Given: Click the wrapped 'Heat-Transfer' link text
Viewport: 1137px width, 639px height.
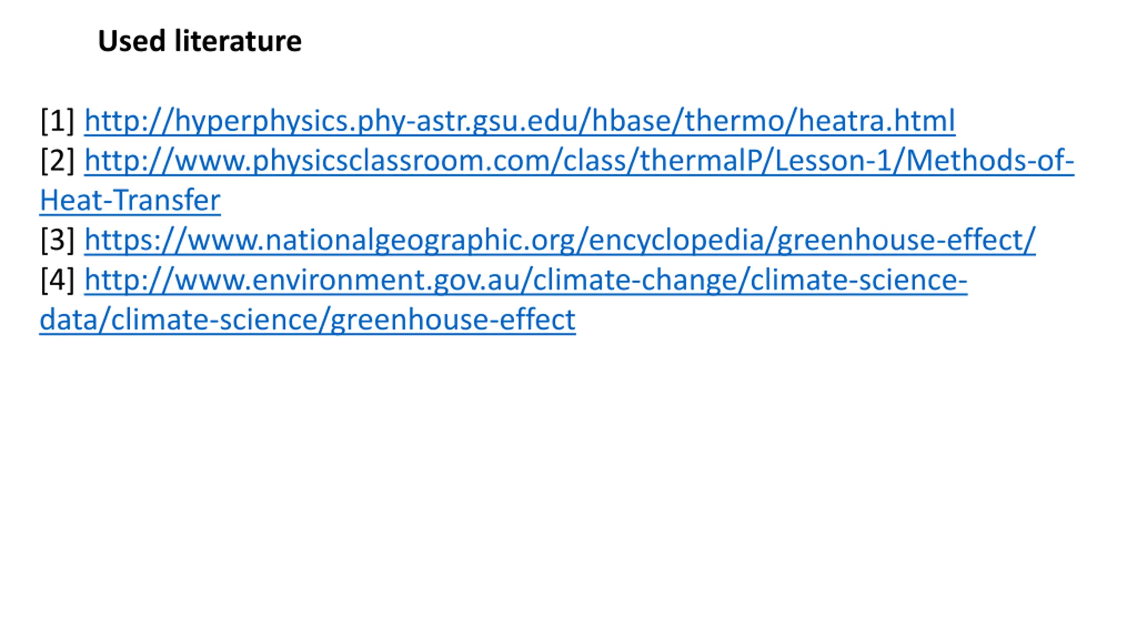Looking at the screenshot, I should 130,200.
